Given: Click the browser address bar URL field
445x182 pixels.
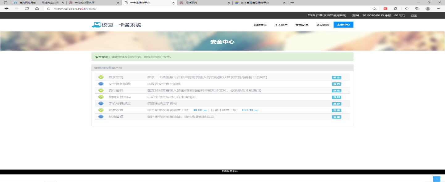Looking at the screenshot, I should (x=185, y=9).
